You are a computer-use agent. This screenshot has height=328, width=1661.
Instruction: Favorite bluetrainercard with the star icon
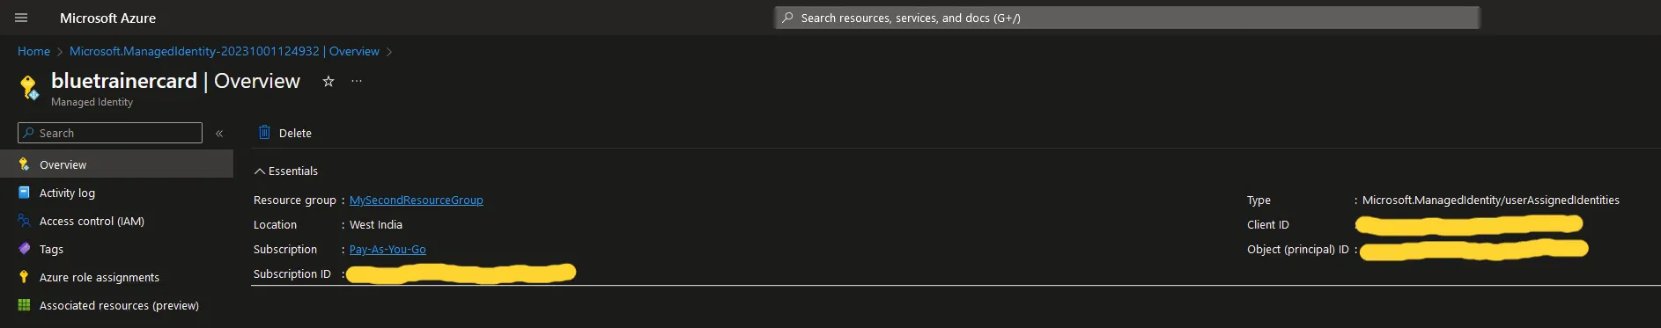329,81
